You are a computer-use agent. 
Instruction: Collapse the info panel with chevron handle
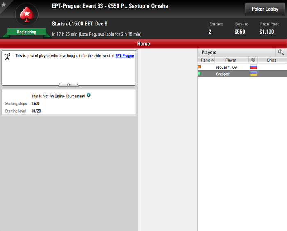pyautogui.click(x=68, y=85)
